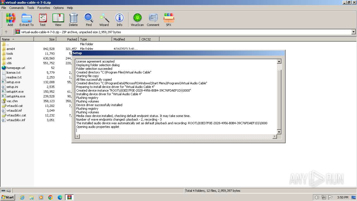
Task: Open Chrome from taskbar
Action: point(50,197)
